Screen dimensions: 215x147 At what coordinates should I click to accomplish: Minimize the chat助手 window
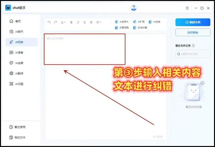(x=196, y=8)
